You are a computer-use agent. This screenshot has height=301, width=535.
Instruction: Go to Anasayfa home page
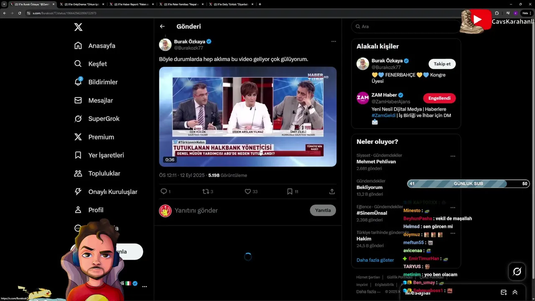(94, 46)
